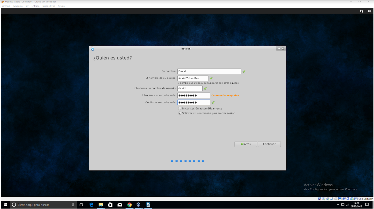Click the computer name field 'david-VirtualBox'
The image size is (374, 209).
tap(193, 78)
